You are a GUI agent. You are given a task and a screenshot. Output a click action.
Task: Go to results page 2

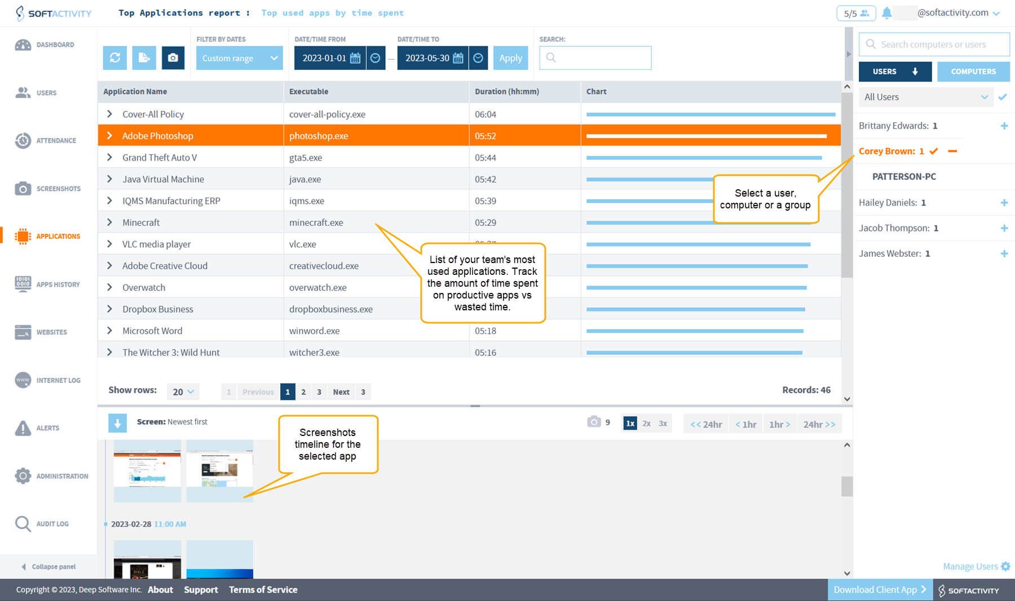click(303, 391)
